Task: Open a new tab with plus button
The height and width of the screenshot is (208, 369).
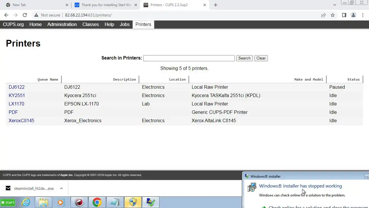Action: (215, 5)
